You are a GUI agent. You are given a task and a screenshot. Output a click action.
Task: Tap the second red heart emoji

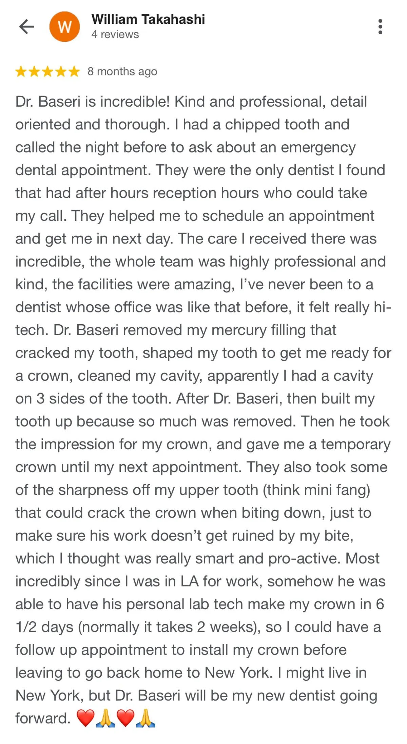point(125,718)
